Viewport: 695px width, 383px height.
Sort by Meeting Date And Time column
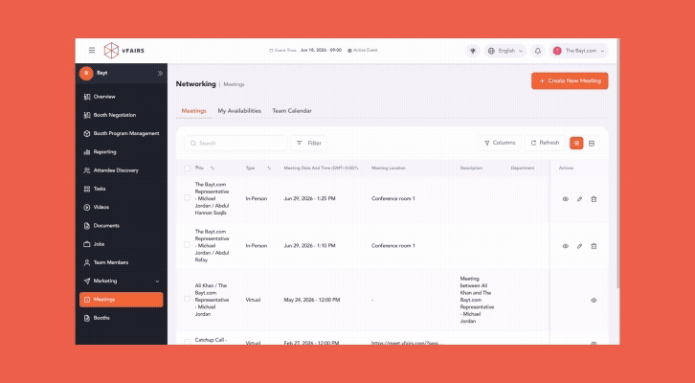click(x=357, y=168)
